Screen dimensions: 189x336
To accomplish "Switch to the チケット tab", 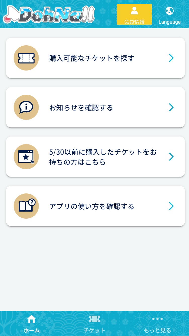I will click(x=94, y=330).
